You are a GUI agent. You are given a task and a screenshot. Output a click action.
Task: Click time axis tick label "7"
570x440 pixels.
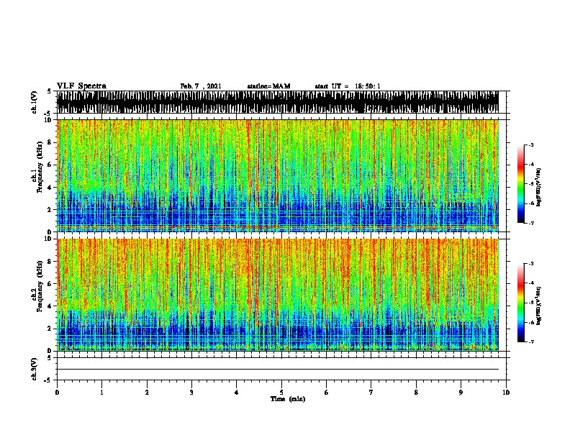[x=371, y=393]
